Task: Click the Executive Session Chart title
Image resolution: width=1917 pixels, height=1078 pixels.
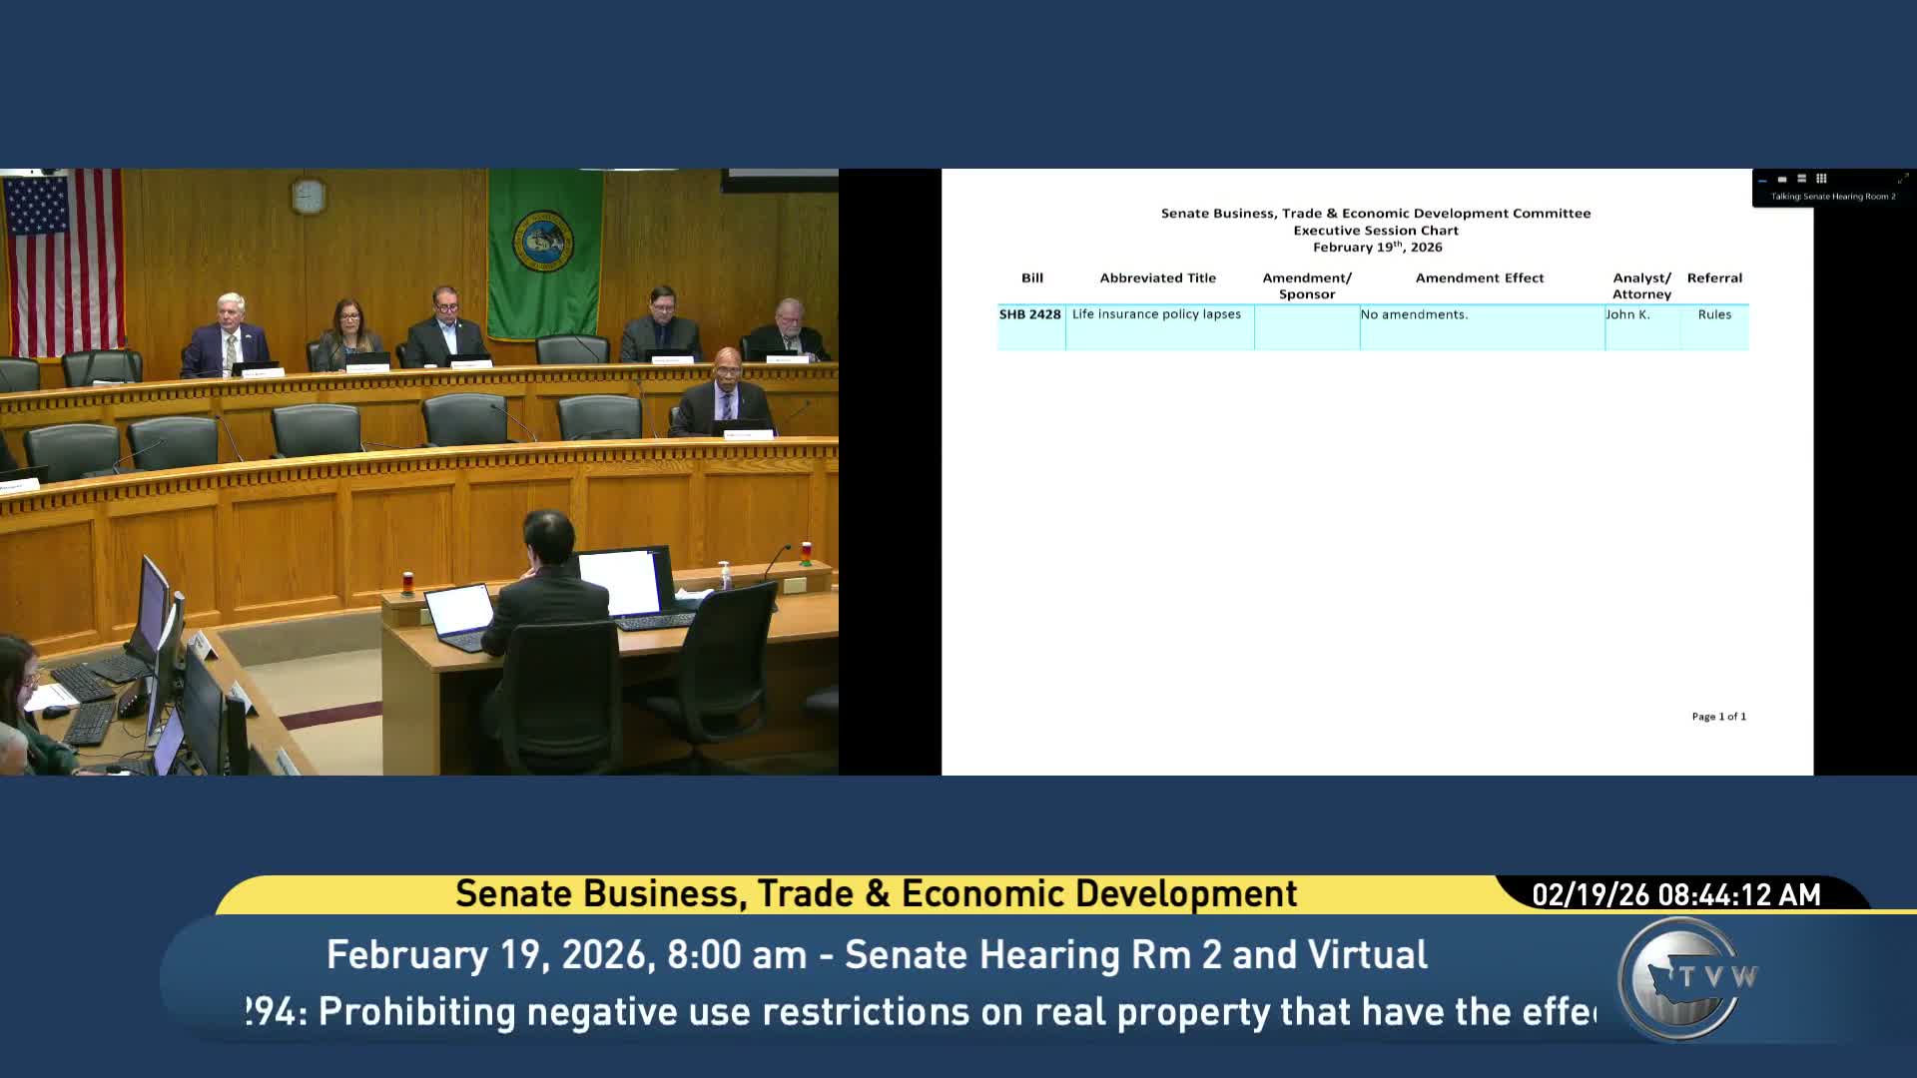Action: point(1374,230)
